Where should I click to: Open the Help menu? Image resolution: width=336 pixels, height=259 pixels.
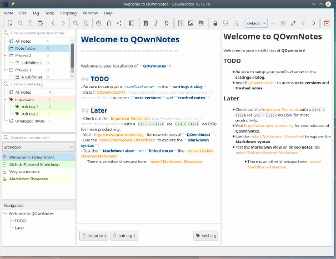click(108, 13)
